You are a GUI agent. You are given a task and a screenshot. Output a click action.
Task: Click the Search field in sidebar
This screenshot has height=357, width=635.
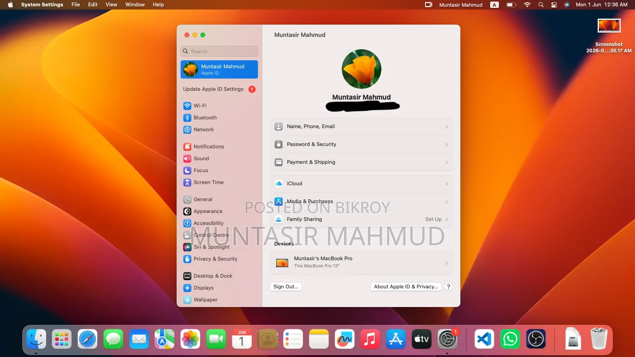(219, 51)
